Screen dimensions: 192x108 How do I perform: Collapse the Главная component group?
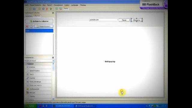[x=26, y=64]
